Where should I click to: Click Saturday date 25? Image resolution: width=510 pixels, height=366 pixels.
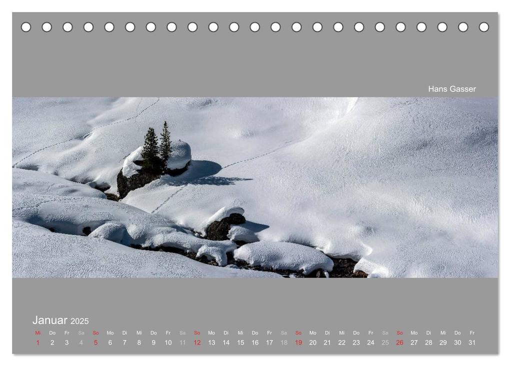[385, 343]
